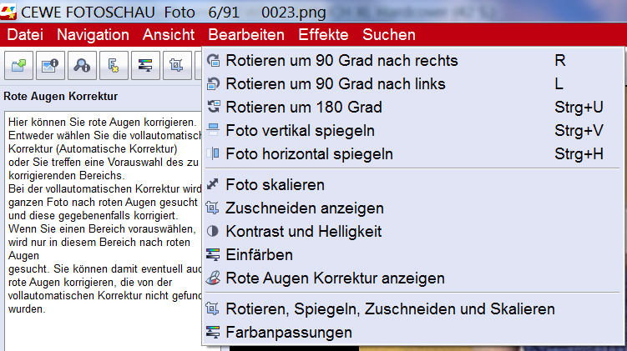This screenshot has height=351, width=627.
Task: Close the open Bearbeiten menu
Action: [x=246, y=35]
